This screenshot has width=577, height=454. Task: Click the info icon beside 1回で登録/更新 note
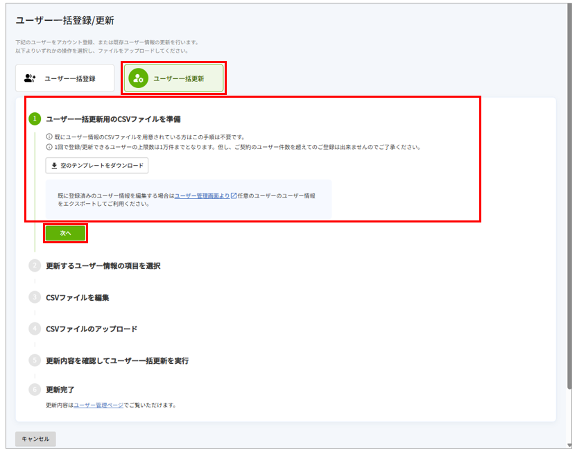click(x=49, y=147)
